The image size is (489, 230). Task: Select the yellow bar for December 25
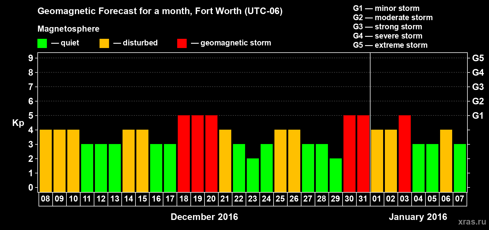coord(280,161)
